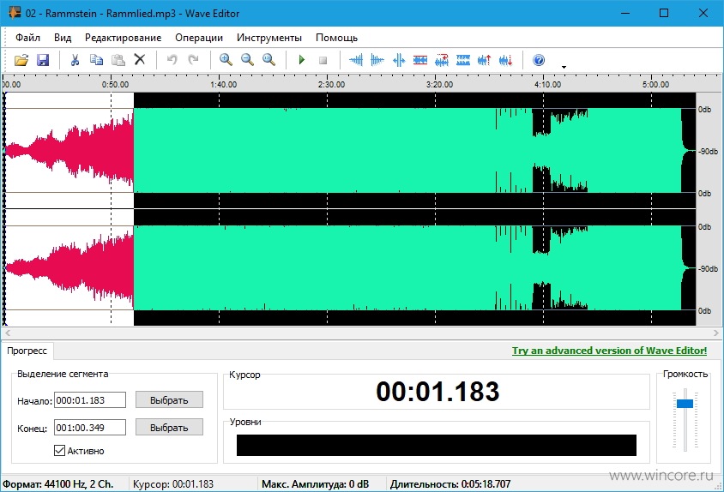Click the Громкость volume slider handle
Screen dimensions: 724x492
[x=685, y=404]
